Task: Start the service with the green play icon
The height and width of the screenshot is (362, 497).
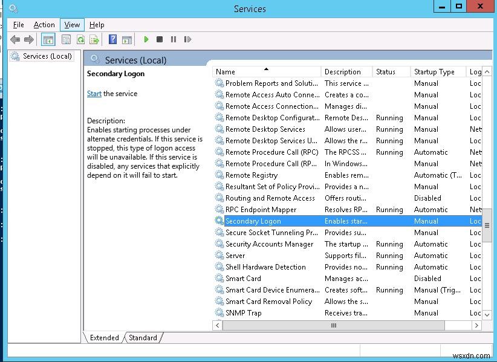Action: tap(147, 39)
